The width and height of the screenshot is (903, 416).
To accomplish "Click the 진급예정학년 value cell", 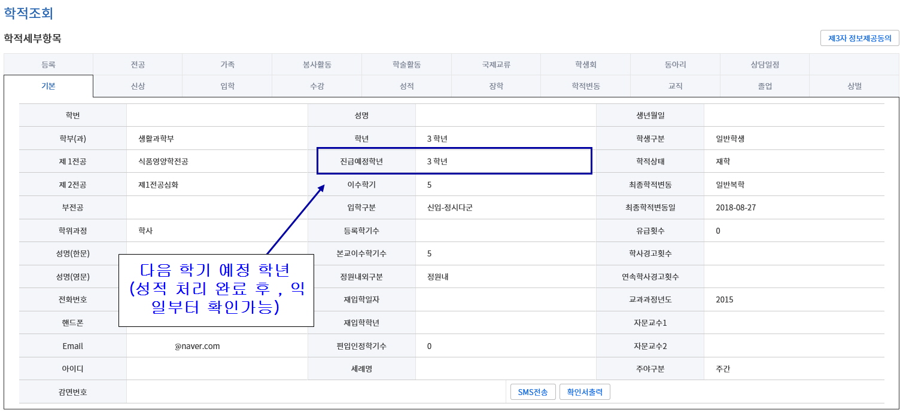I will 503,161.
